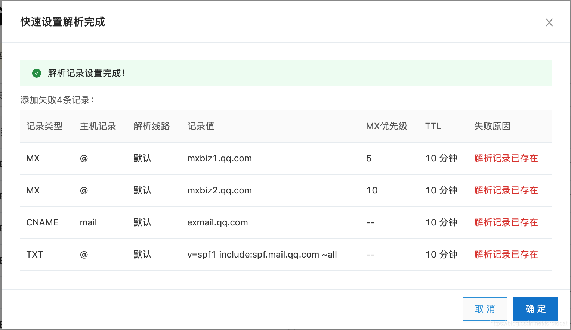Click the @ host cell in mxbiz1.qq.com row
The width and height of the screenshot is (571, 330).
point(84,158)
